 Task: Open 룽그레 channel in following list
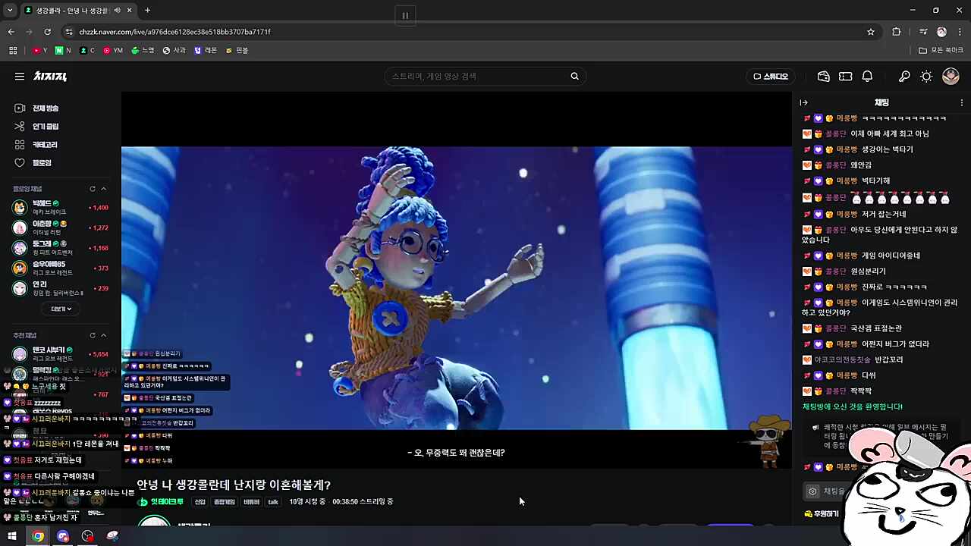pos(61,248)
